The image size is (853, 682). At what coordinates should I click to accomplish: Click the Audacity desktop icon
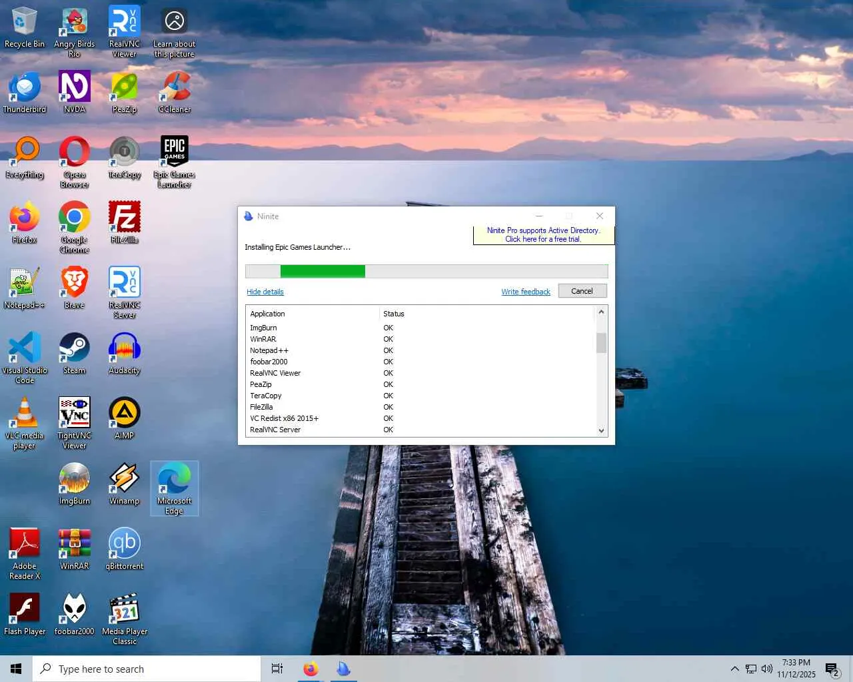125,354
